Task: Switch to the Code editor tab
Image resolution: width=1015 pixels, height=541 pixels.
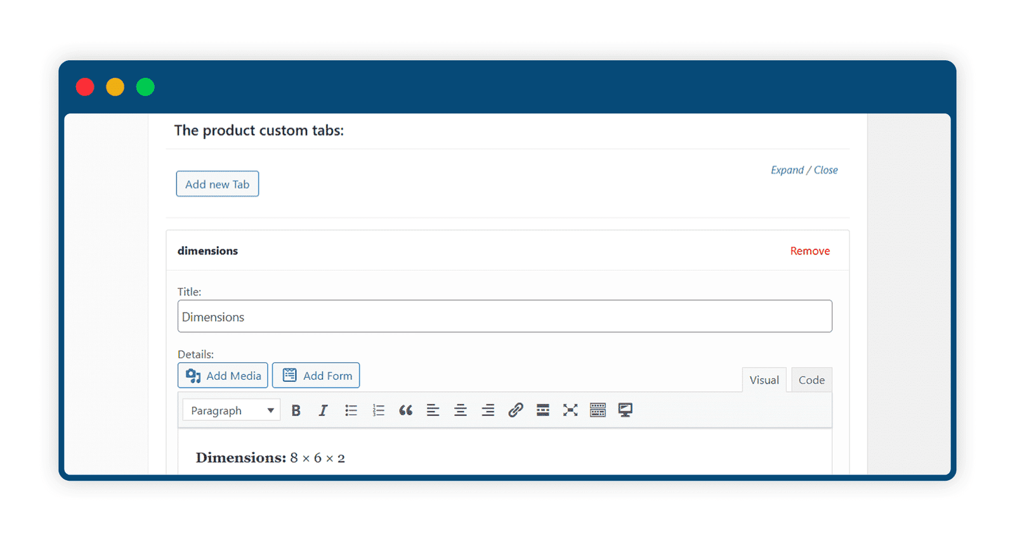Action: coord(811,380)
